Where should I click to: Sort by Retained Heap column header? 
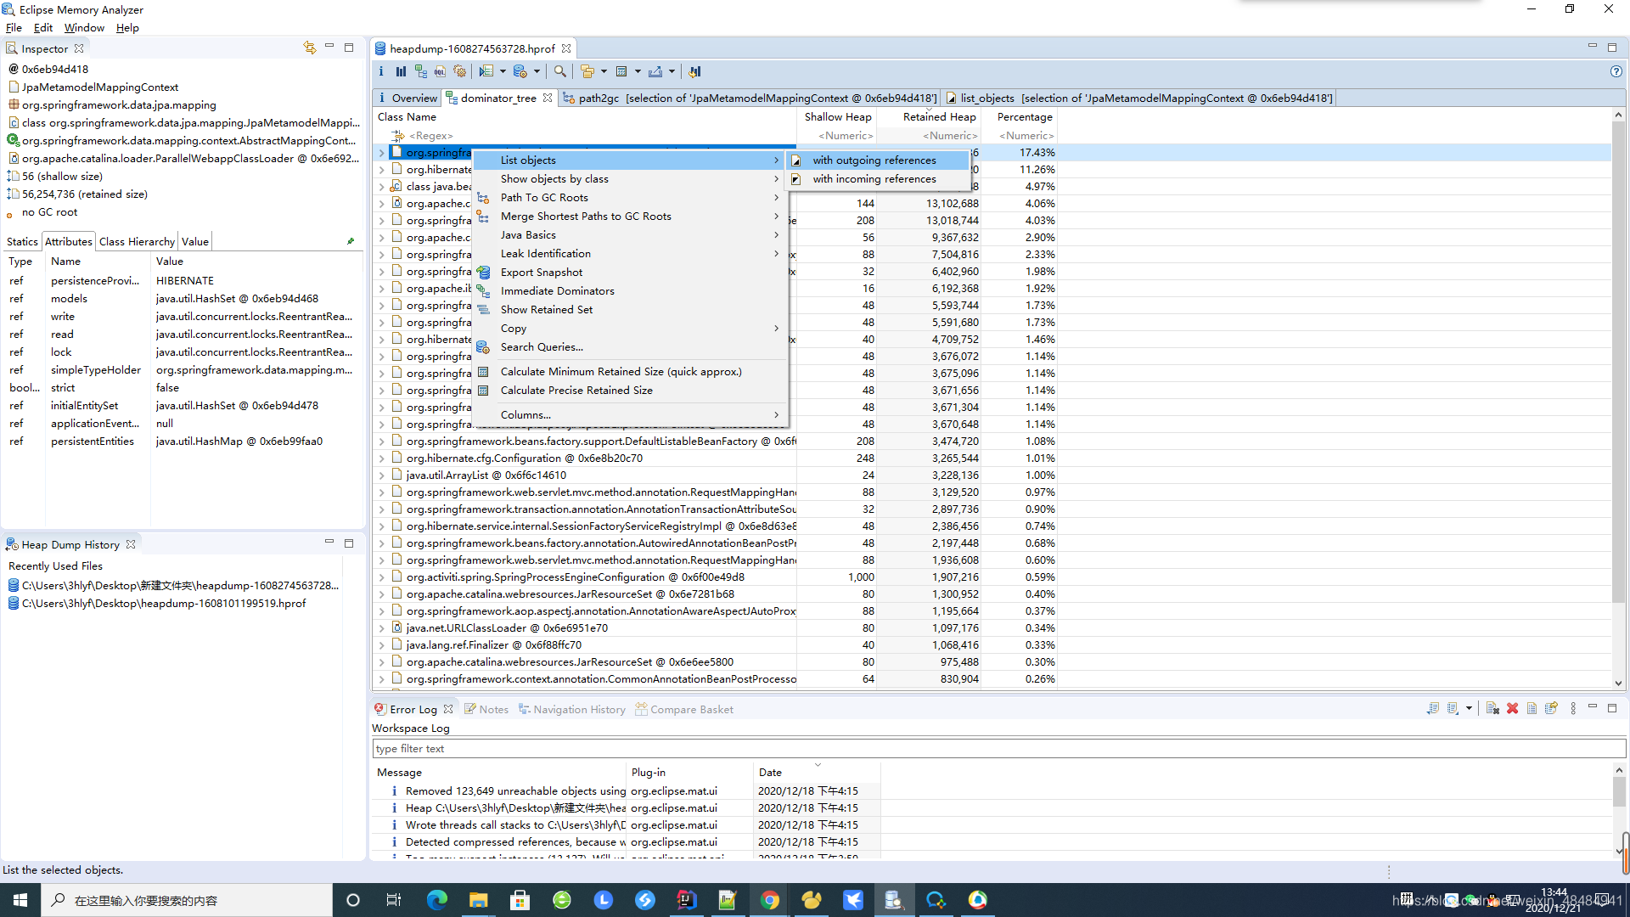(x=929, y=116)
